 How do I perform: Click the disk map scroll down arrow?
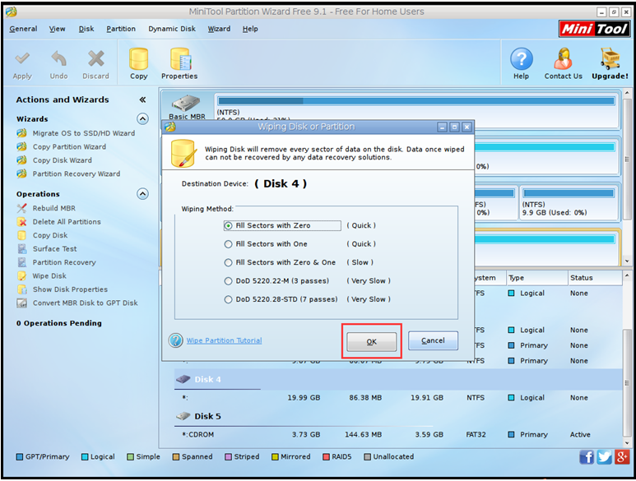coord(627,261)
